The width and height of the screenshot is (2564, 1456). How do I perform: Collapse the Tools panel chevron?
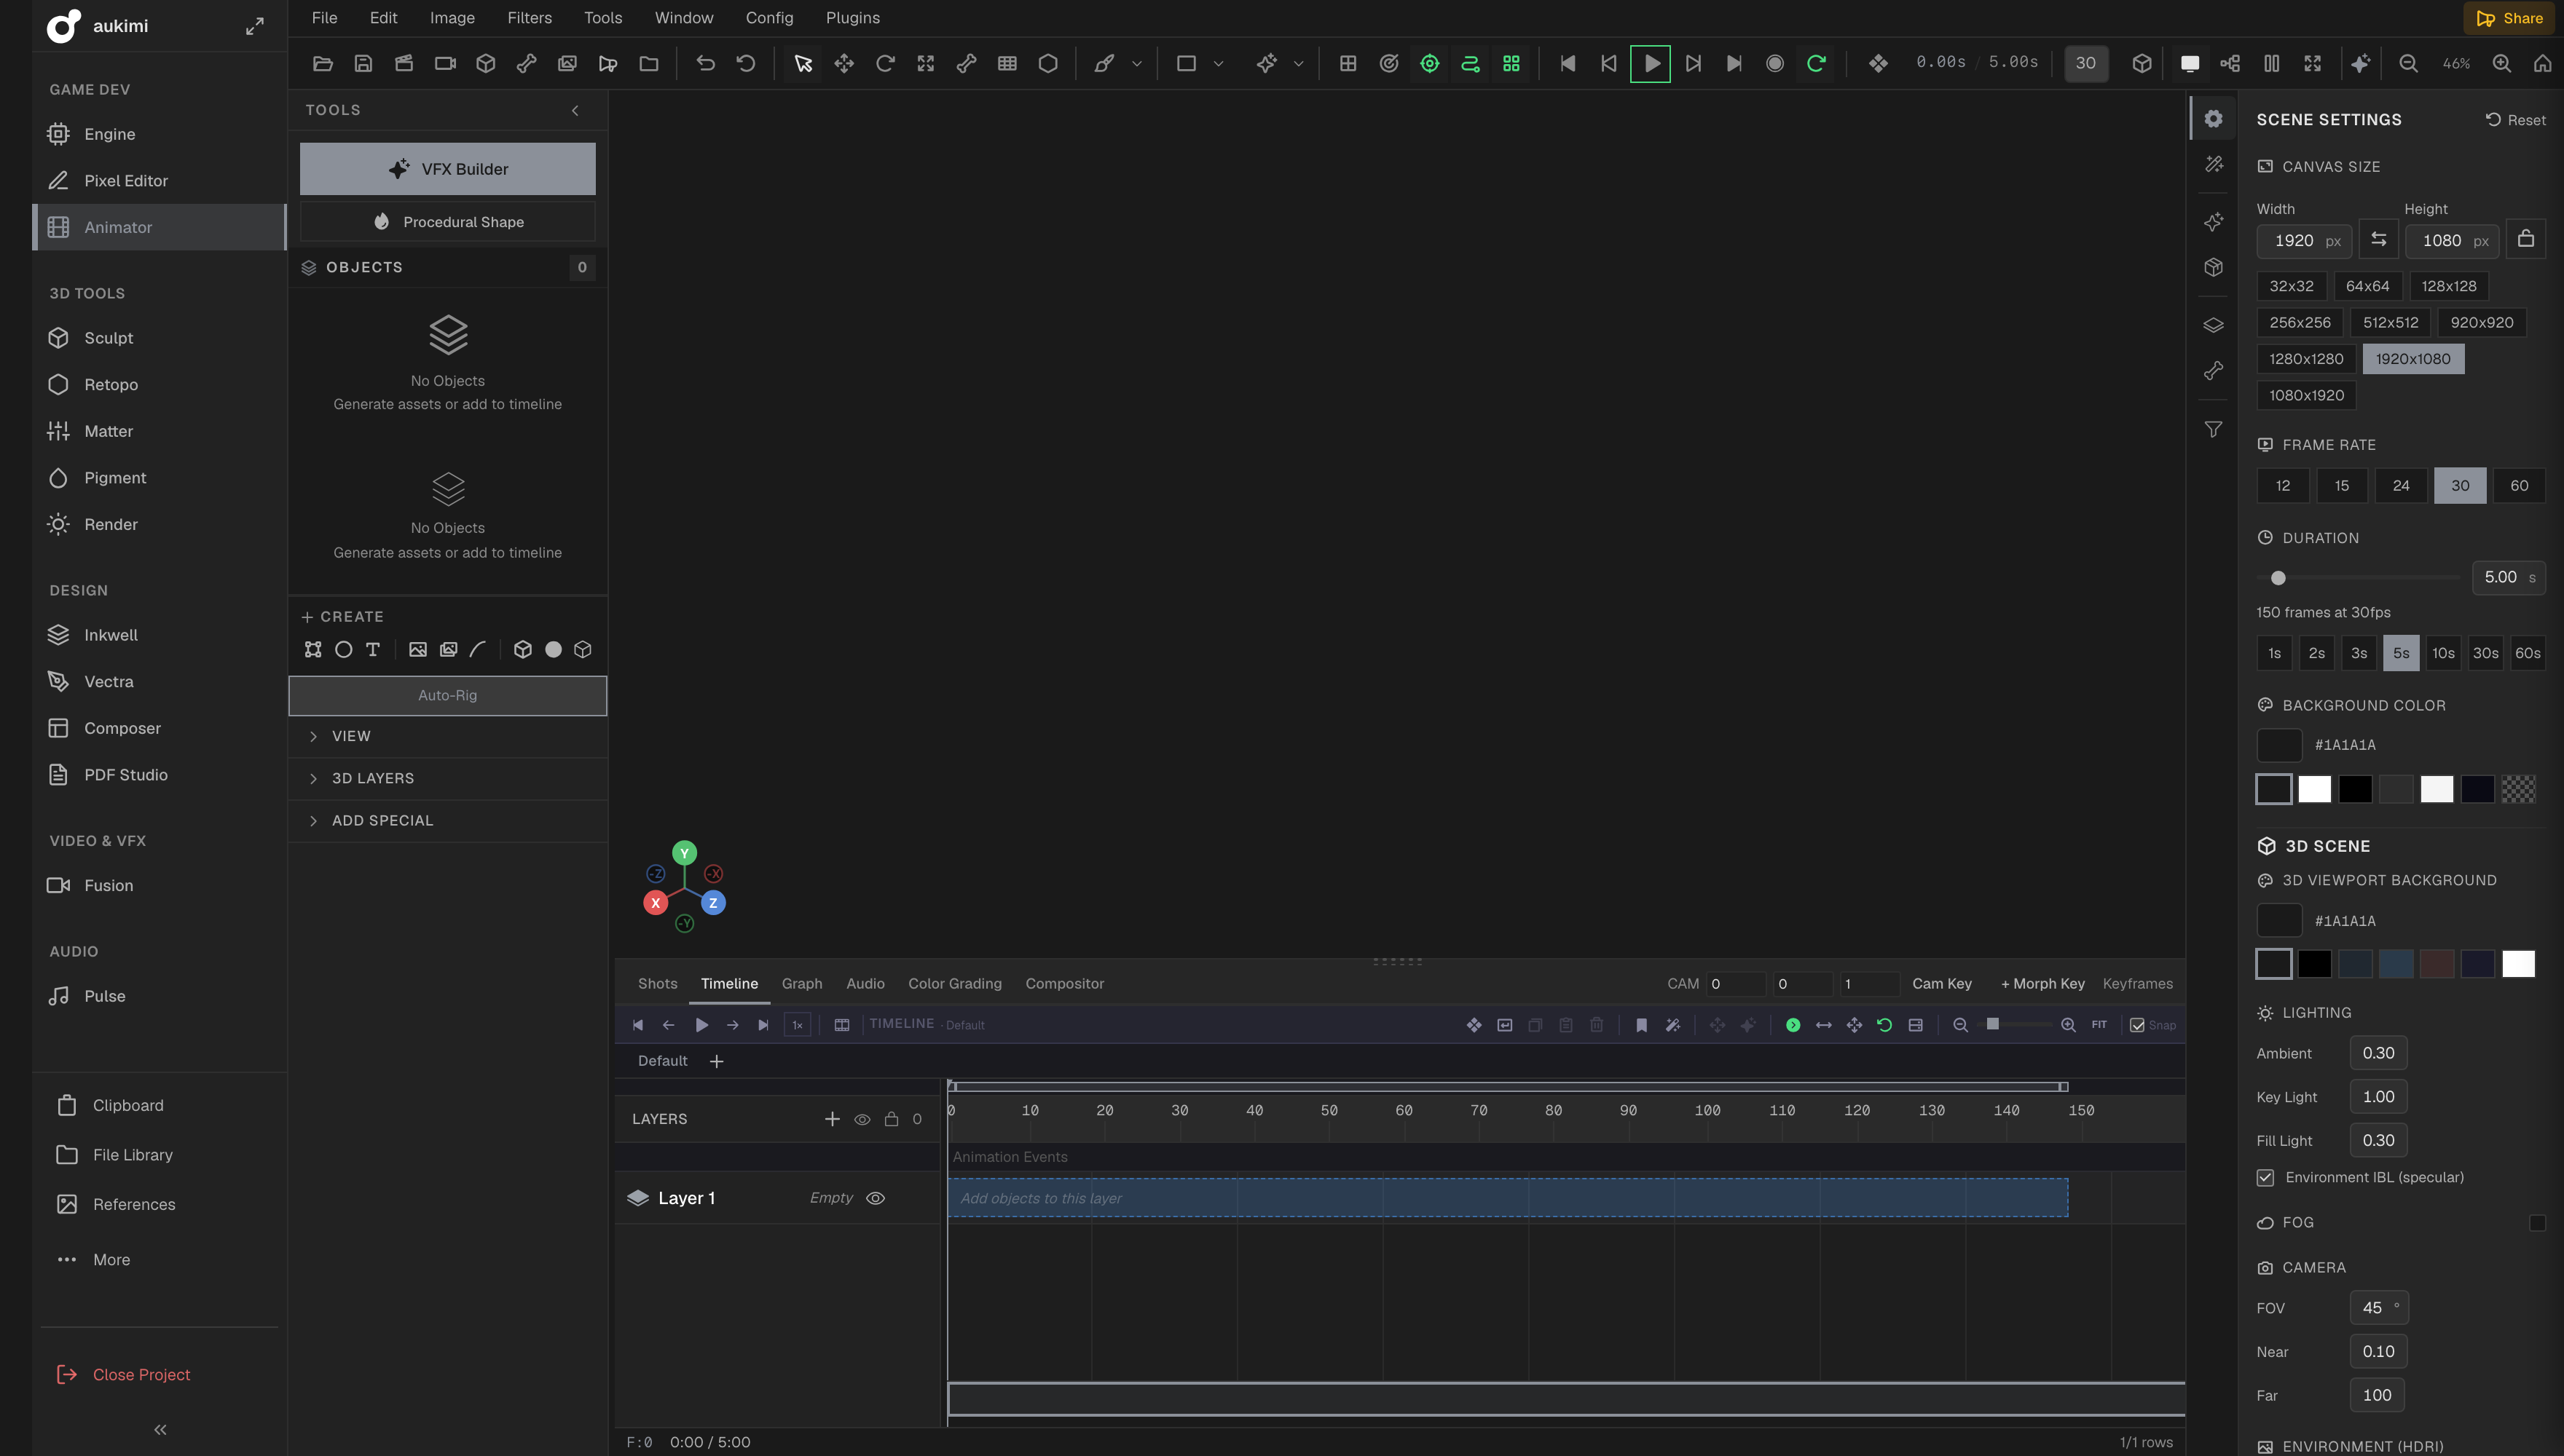tap(574, 110)
